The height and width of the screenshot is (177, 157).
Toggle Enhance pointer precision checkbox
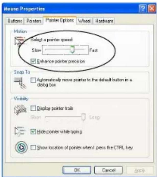tap(33, 61)
